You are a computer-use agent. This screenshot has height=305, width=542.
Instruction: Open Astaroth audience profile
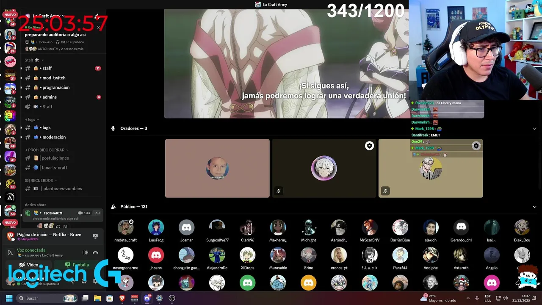(461, 259)
